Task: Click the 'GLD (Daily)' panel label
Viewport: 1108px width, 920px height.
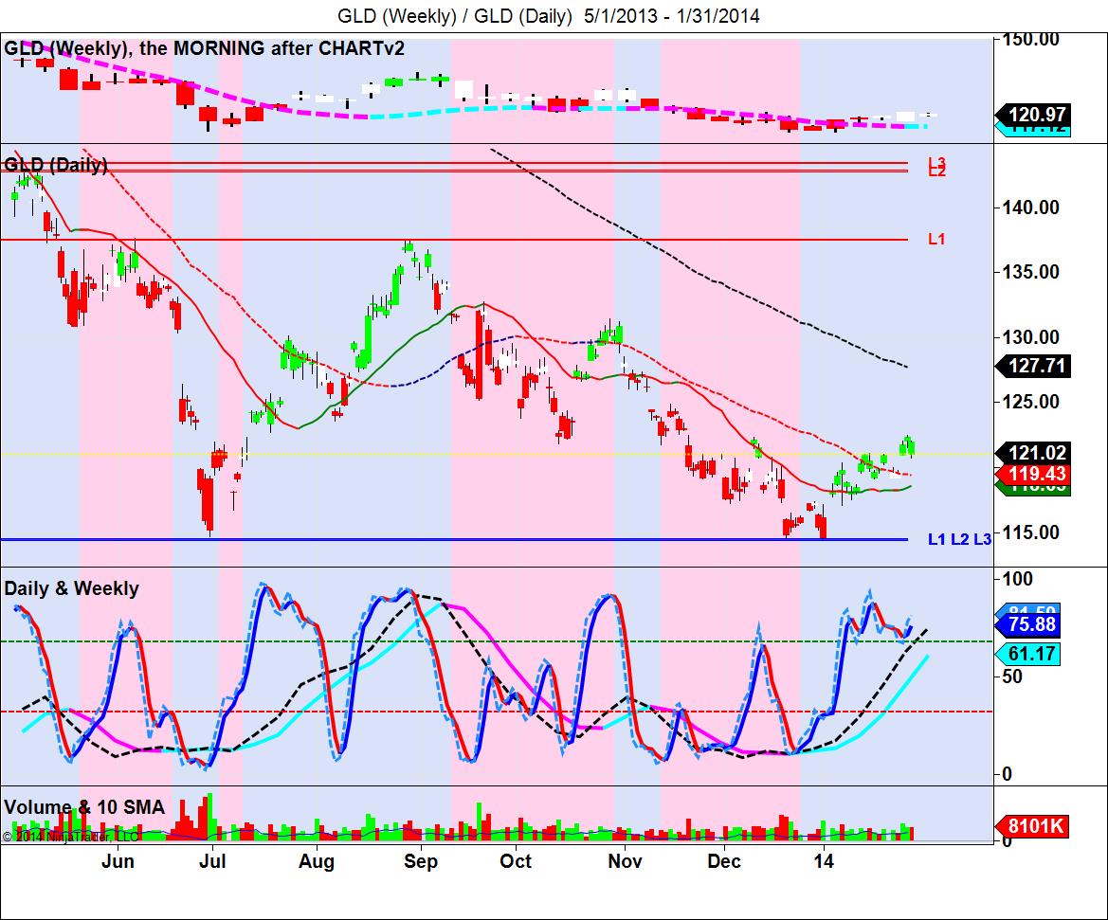Action: pyautogui.click(x=56, y=165)
